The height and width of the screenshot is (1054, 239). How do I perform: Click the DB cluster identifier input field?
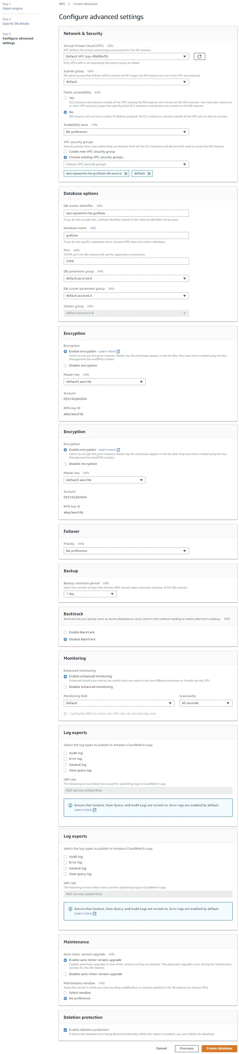(126, 213)
